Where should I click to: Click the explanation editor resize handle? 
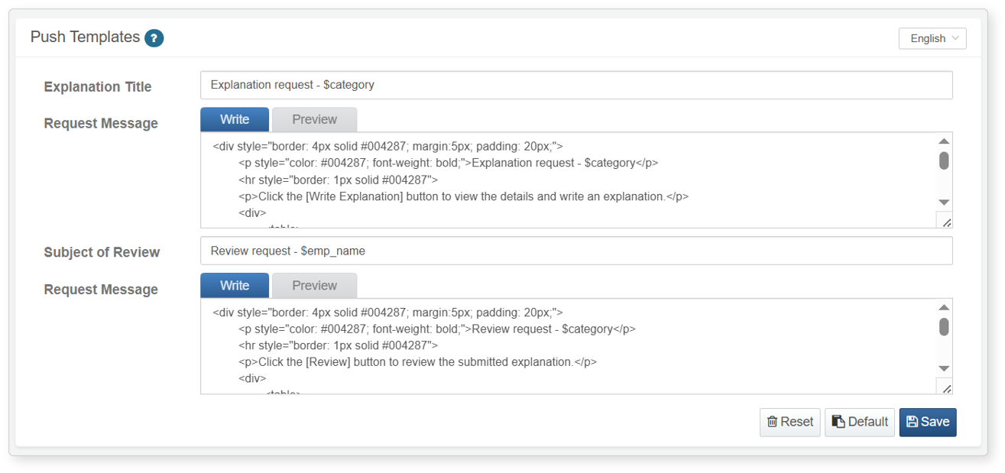click(945, 220)
